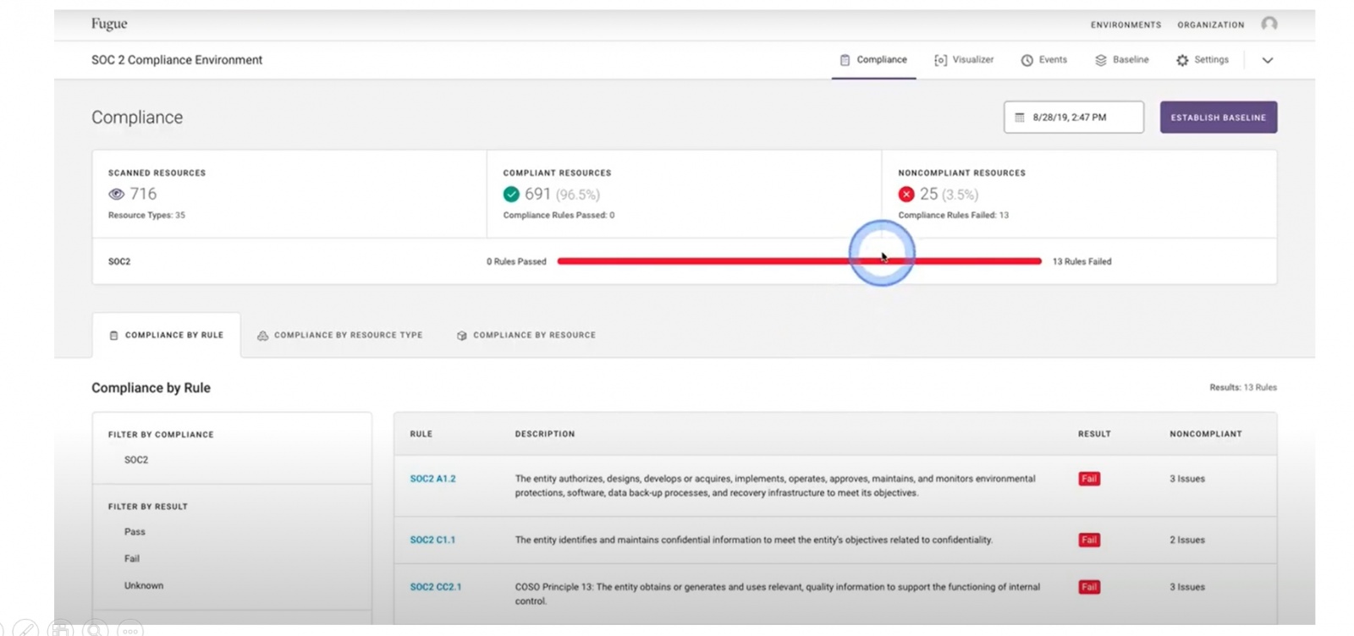Filter rules by Pass result
This screenshot has width=1354, height=636.
click(x=135, y=532)
